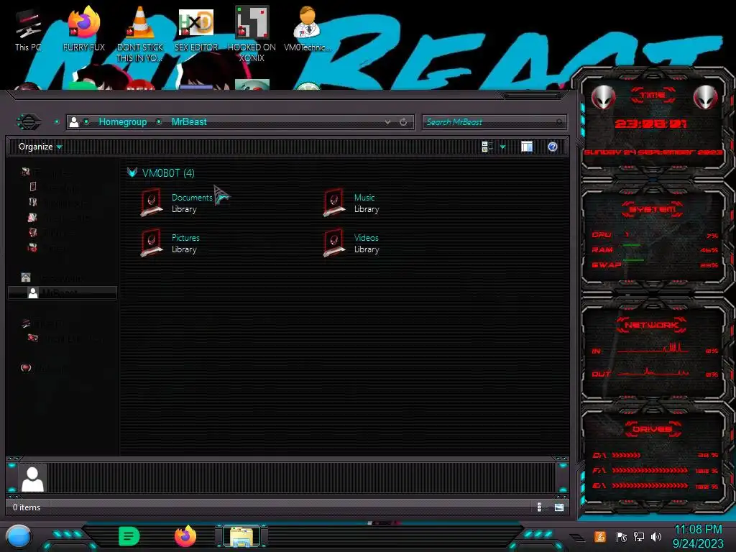
Task: Select the Homegroup house icon in sidebar
Action: [x=26, y=277]
